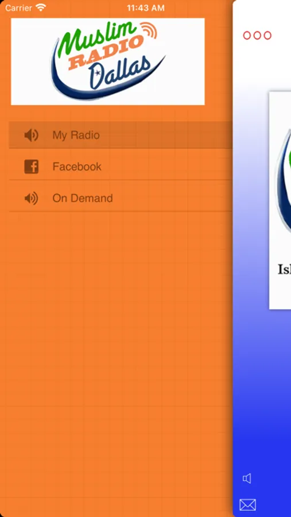291x517 pixels.
Task: Tap the speaker icon beside My Radio
Action: click(x=32, y=135)
